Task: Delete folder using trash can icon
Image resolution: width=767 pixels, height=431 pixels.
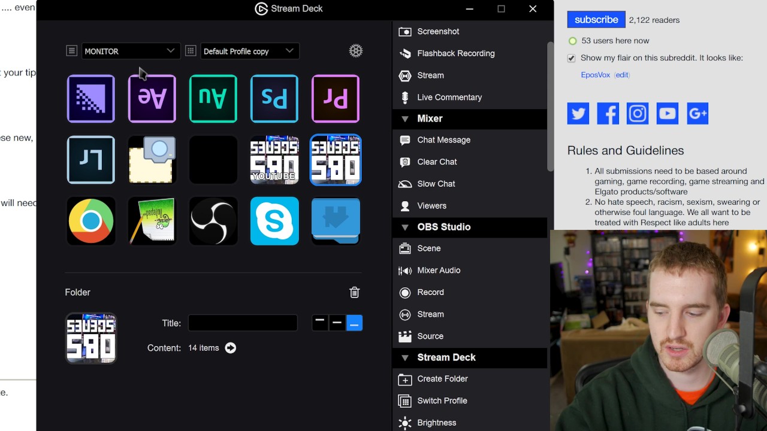Action: 354,292
